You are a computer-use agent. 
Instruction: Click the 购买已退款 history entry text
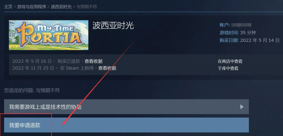[x=69, y=61]
